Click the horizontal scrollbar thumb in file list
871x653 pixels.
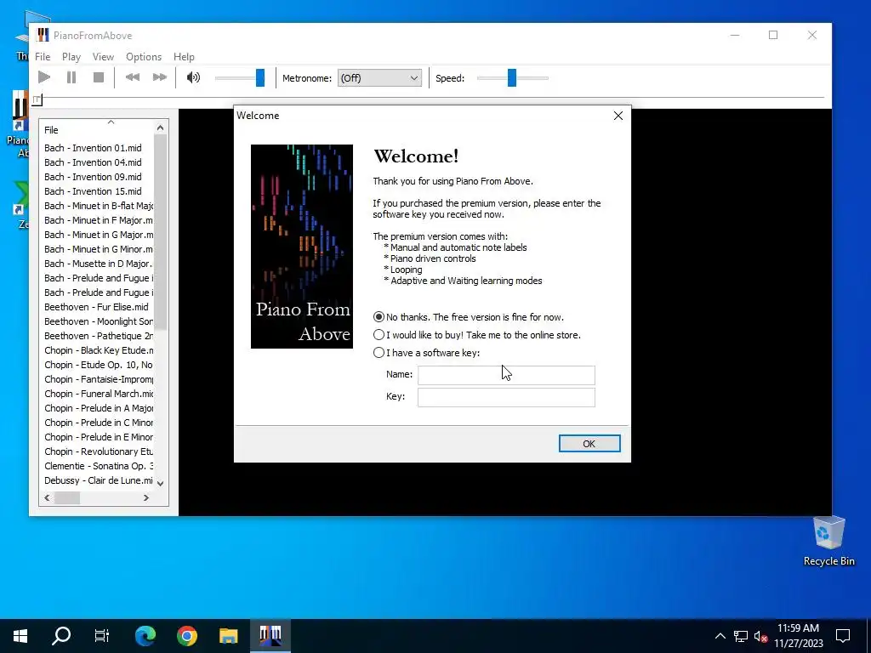pyautogui.click(x=67, y=498)
